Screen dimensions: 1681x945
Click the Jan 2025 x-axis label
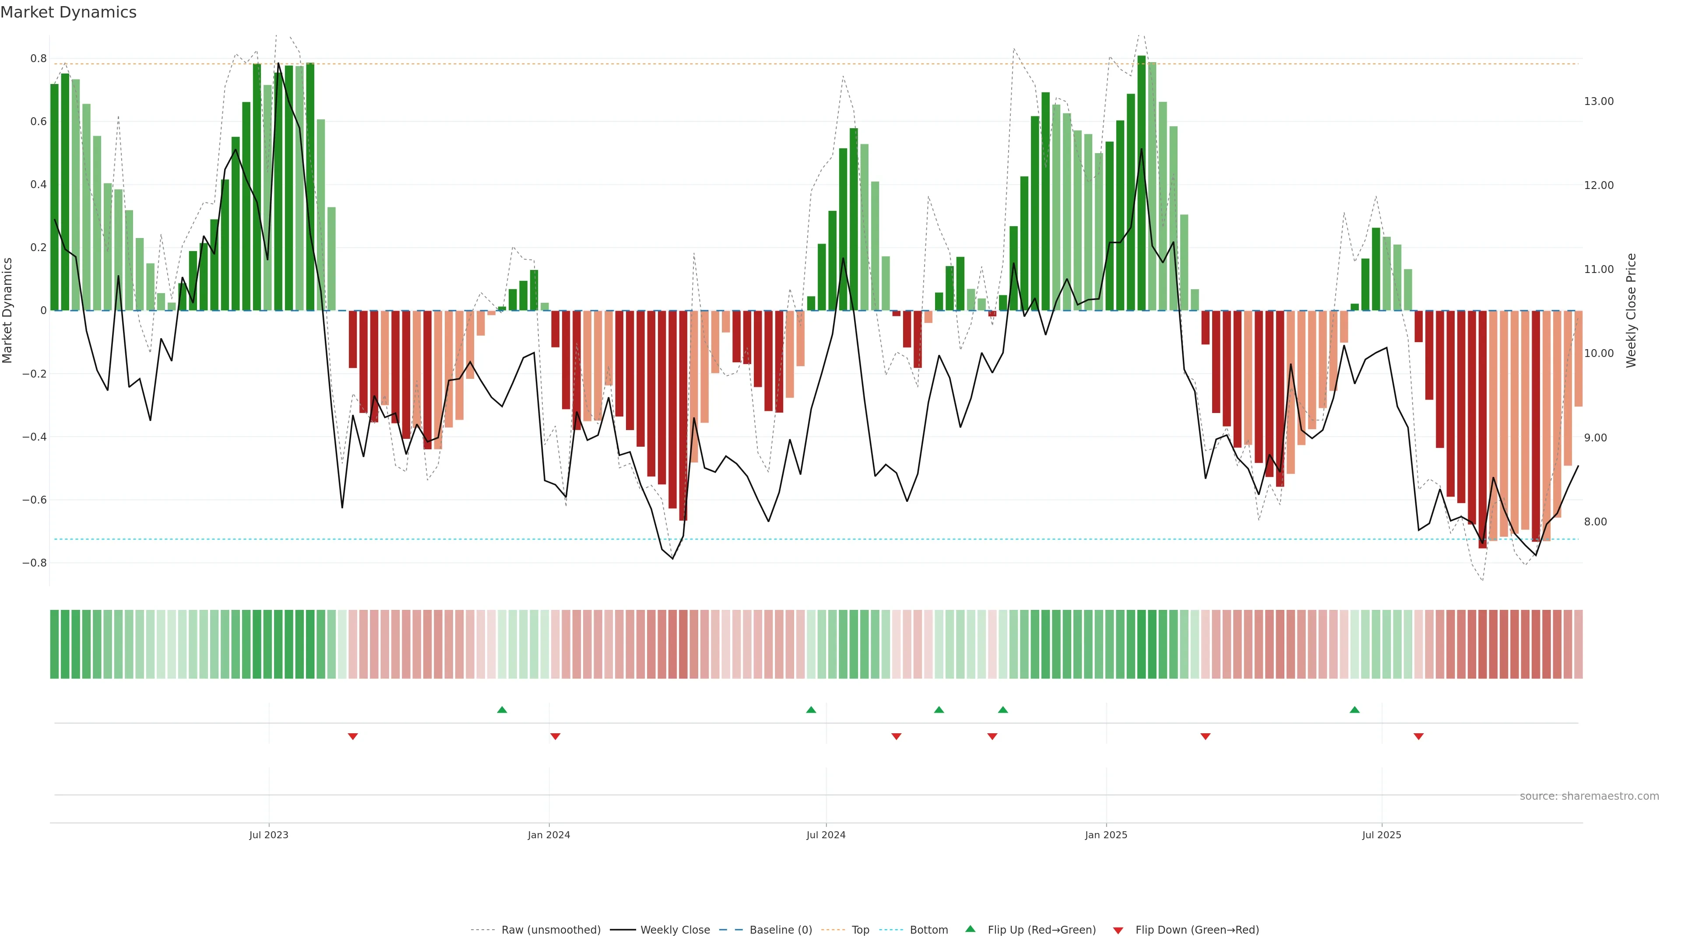tap(1105, 835)
